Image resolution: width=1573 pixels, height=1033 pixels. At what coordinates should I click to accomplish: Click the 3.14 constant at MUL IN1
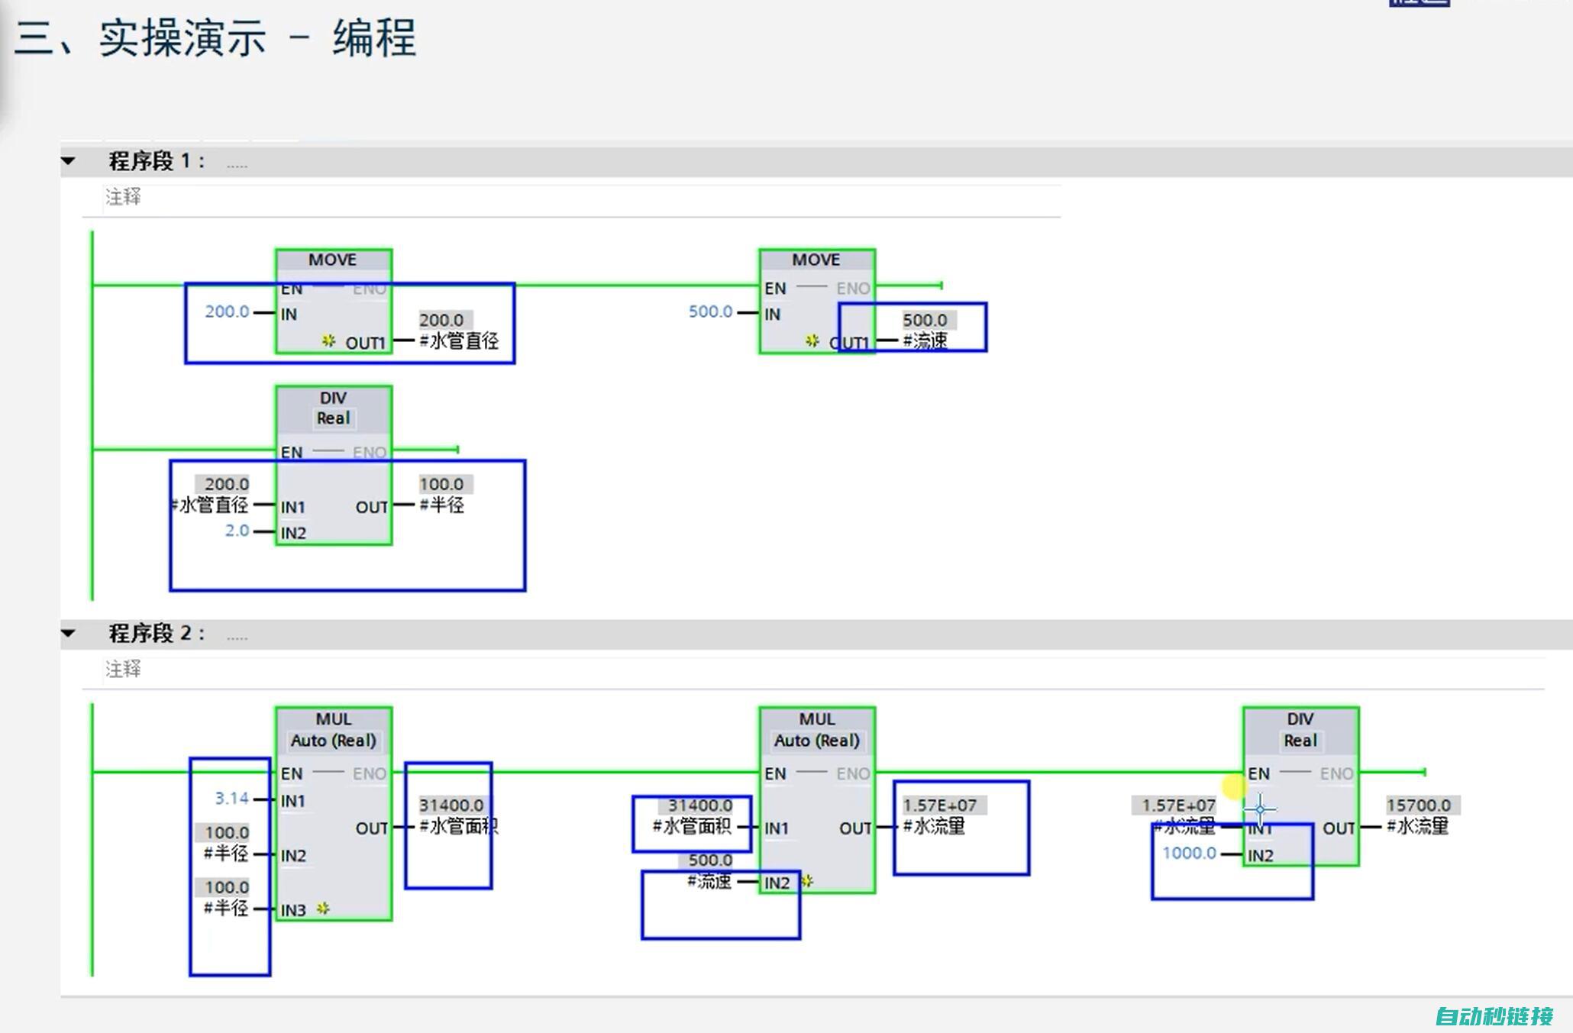pos(231,799)
